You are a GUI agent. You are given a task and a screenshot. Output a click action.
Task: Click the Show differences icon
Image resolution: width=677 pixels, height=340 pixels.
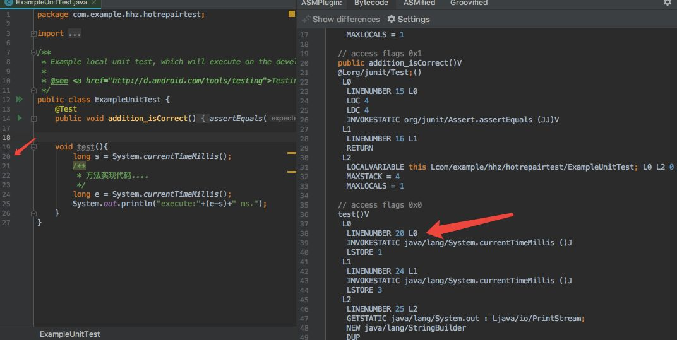point(306,19)
